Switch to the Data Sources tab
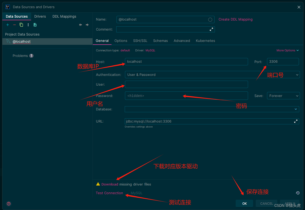The width and height of the screenshot is (305, 210). coord(17,17)
